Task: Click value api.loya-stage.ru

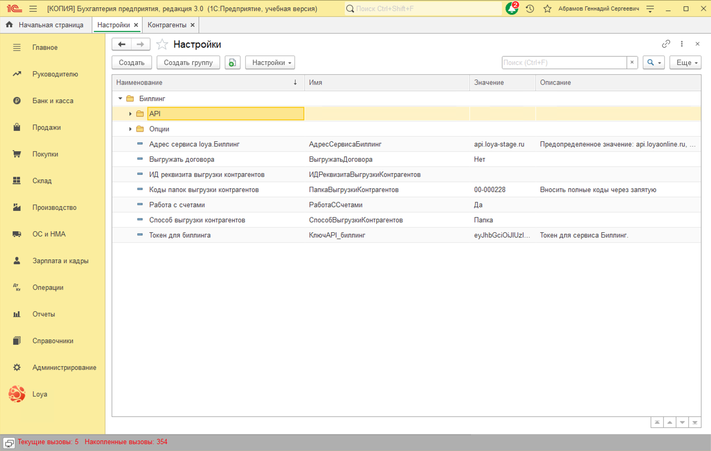Action: pos(499,144)
